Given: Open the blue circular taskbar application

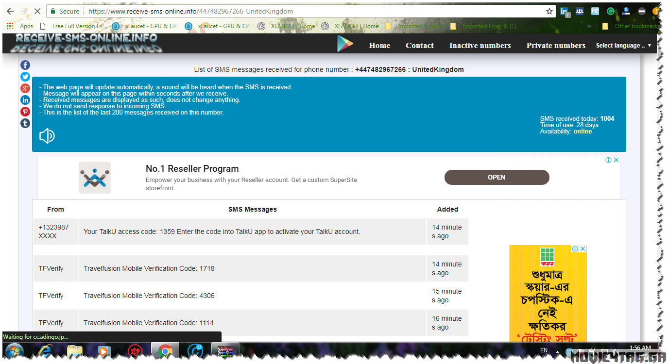Looking at the screenshot, I should tap(195, 351).
